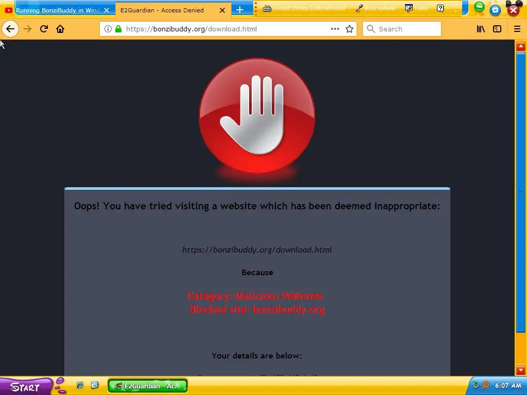Minimize window with the green button

[479, 7]
